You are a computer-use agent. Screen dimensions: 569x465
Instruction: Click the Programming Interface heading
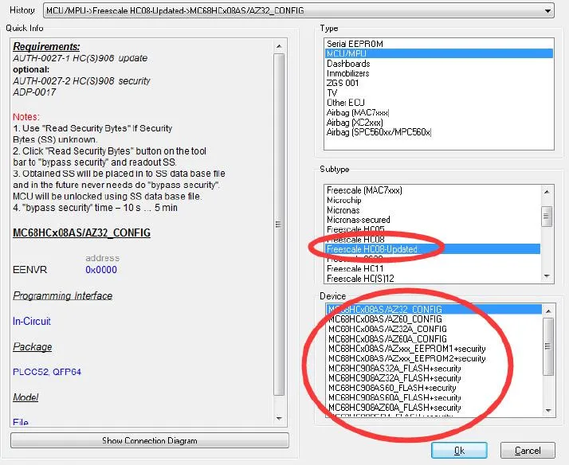click(x=63, y=295)
